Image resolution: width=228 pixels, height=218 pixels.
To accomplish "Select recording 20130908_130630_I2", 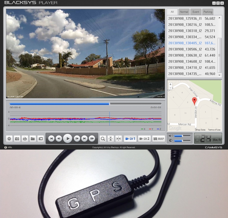I will (x=192, y=56).
